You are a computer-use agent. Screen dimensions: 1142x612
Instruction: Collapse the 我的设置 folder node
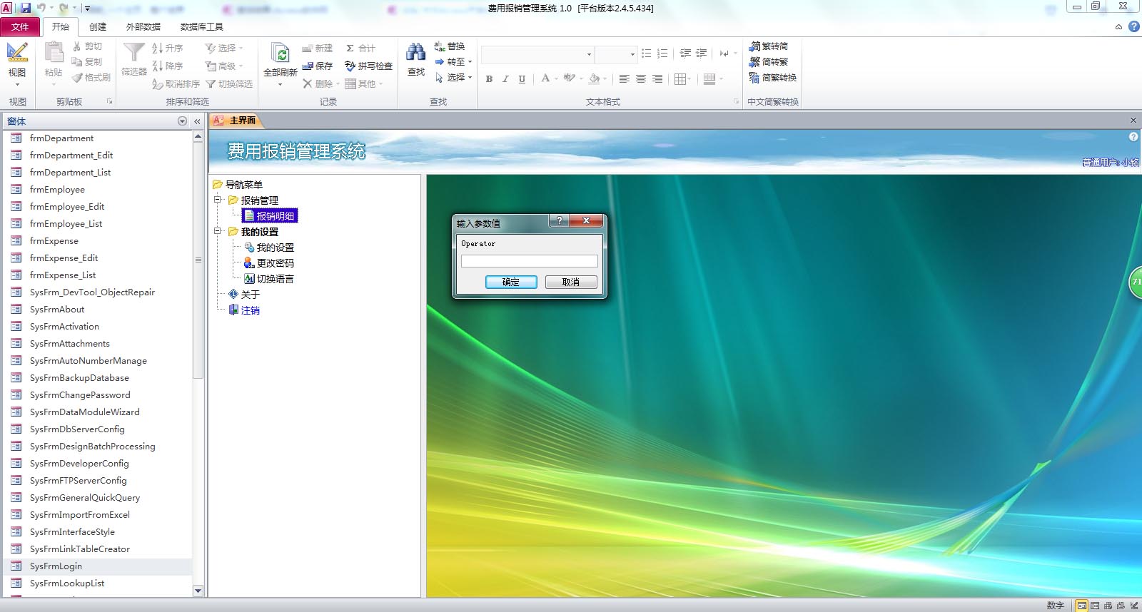click(x=218, y=231)
